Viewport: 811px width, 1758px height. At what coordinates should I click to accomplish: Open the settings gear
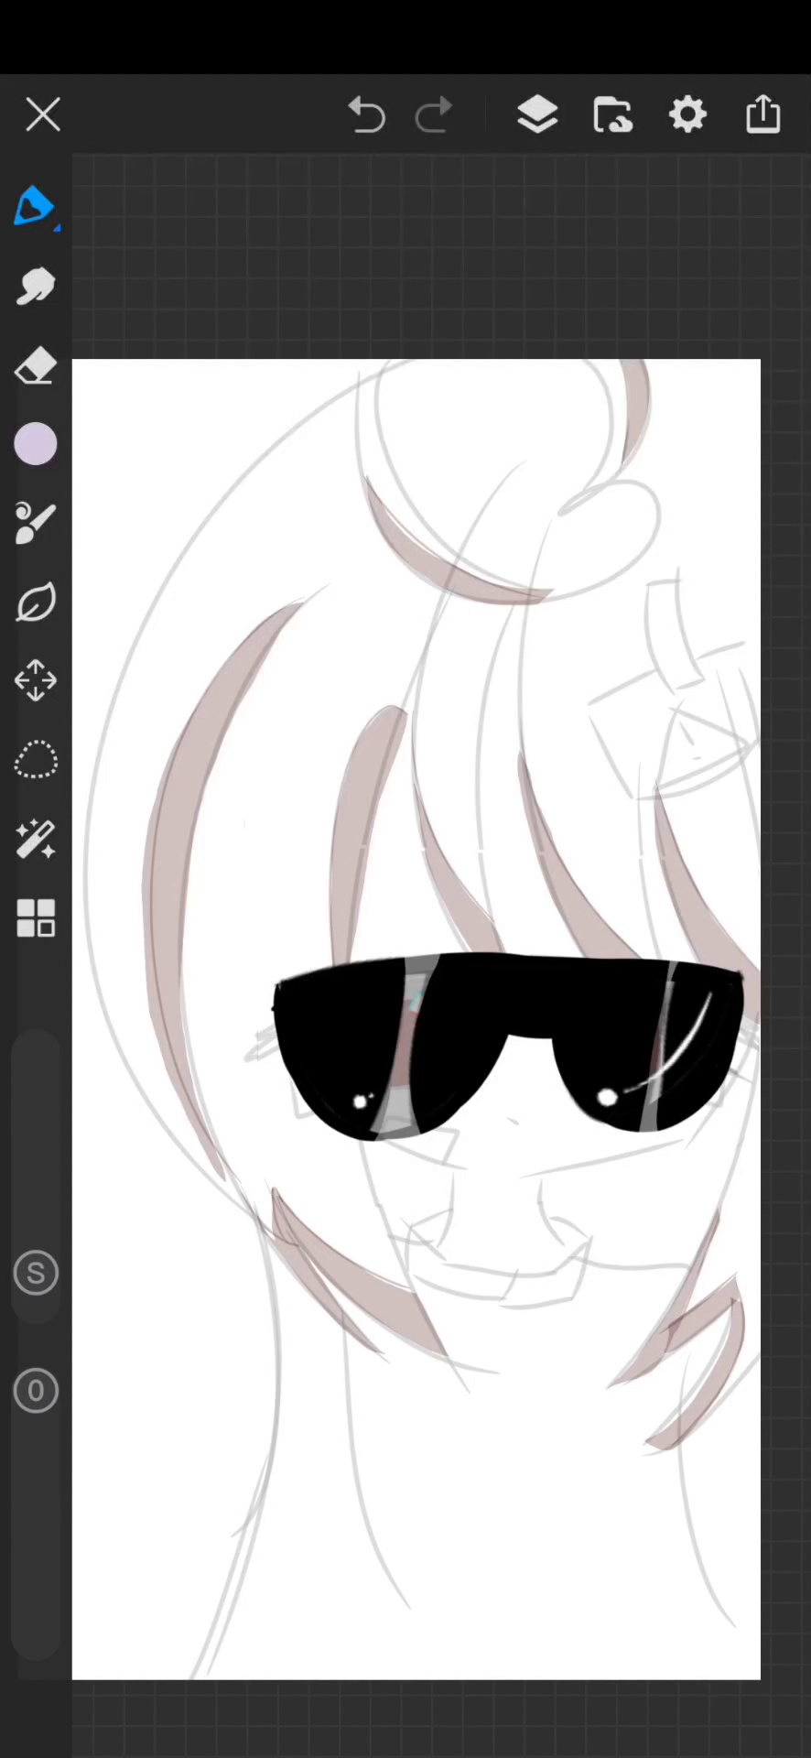(688, 115)
